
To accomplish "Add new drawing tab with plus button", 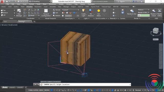I will (x=34, y=21).
